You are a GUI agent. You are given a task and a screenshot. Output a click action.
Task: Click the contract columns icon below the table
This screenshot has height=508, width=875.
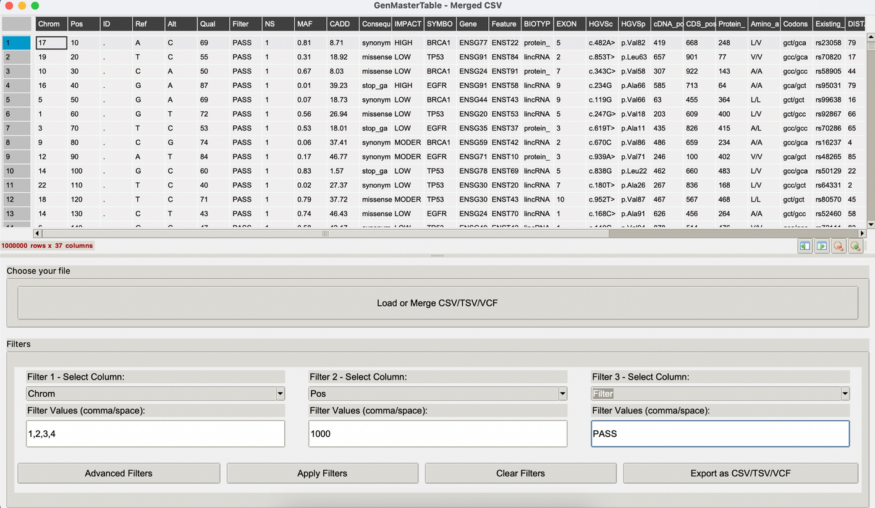[805, 246]
